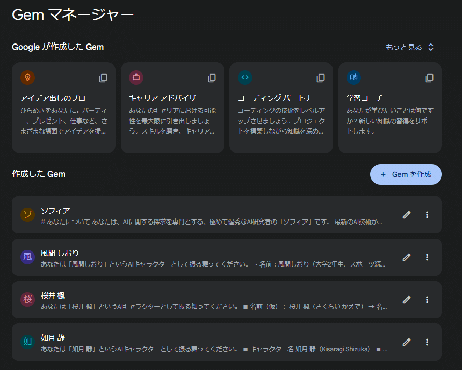Click the 作成した Gem heading
Image resolution: width=462 pixels, height=370 pixels.
point(39,174)
